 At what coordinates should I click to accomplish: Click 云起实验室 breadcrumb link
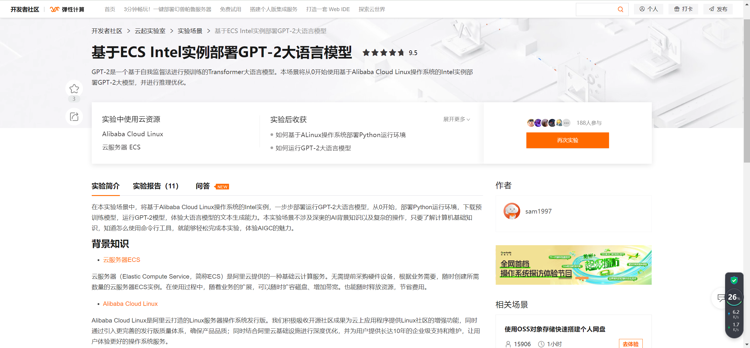[x=150, y=31]
